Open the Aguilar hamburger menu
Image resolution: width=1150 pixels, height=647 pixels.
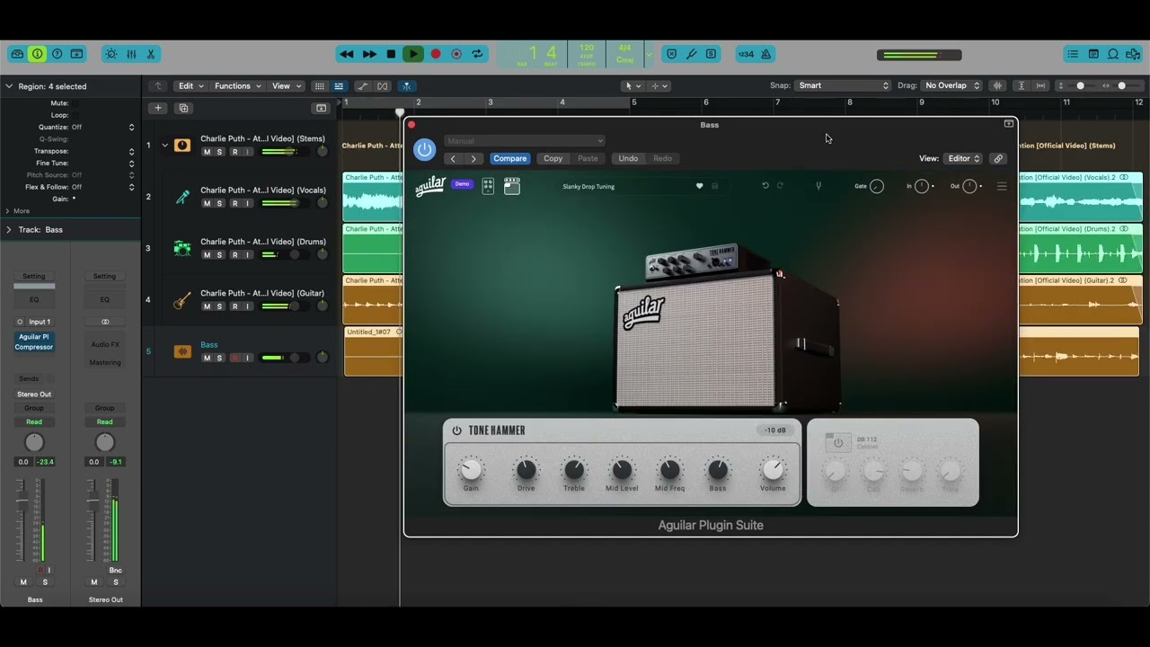coord(1002,186)
